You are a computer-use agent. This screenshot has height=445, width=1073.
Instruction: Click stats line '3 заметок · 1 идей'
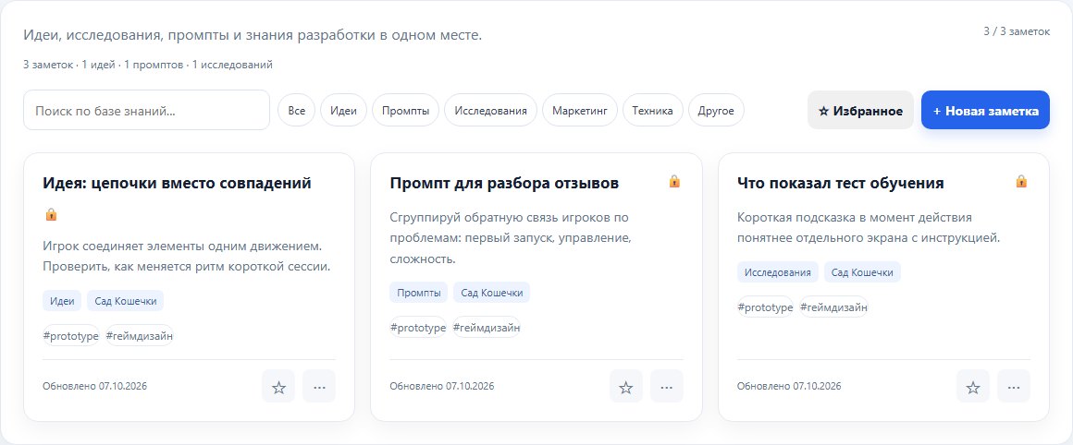point(148,65)
